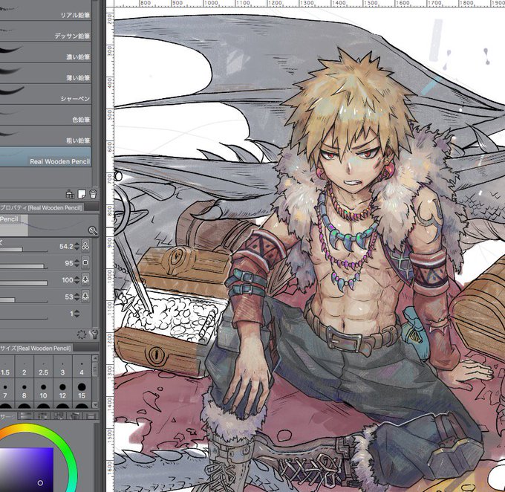
Task: Open the tool property [Real Wooden Pencil] tab
Action: pos(42,207)
